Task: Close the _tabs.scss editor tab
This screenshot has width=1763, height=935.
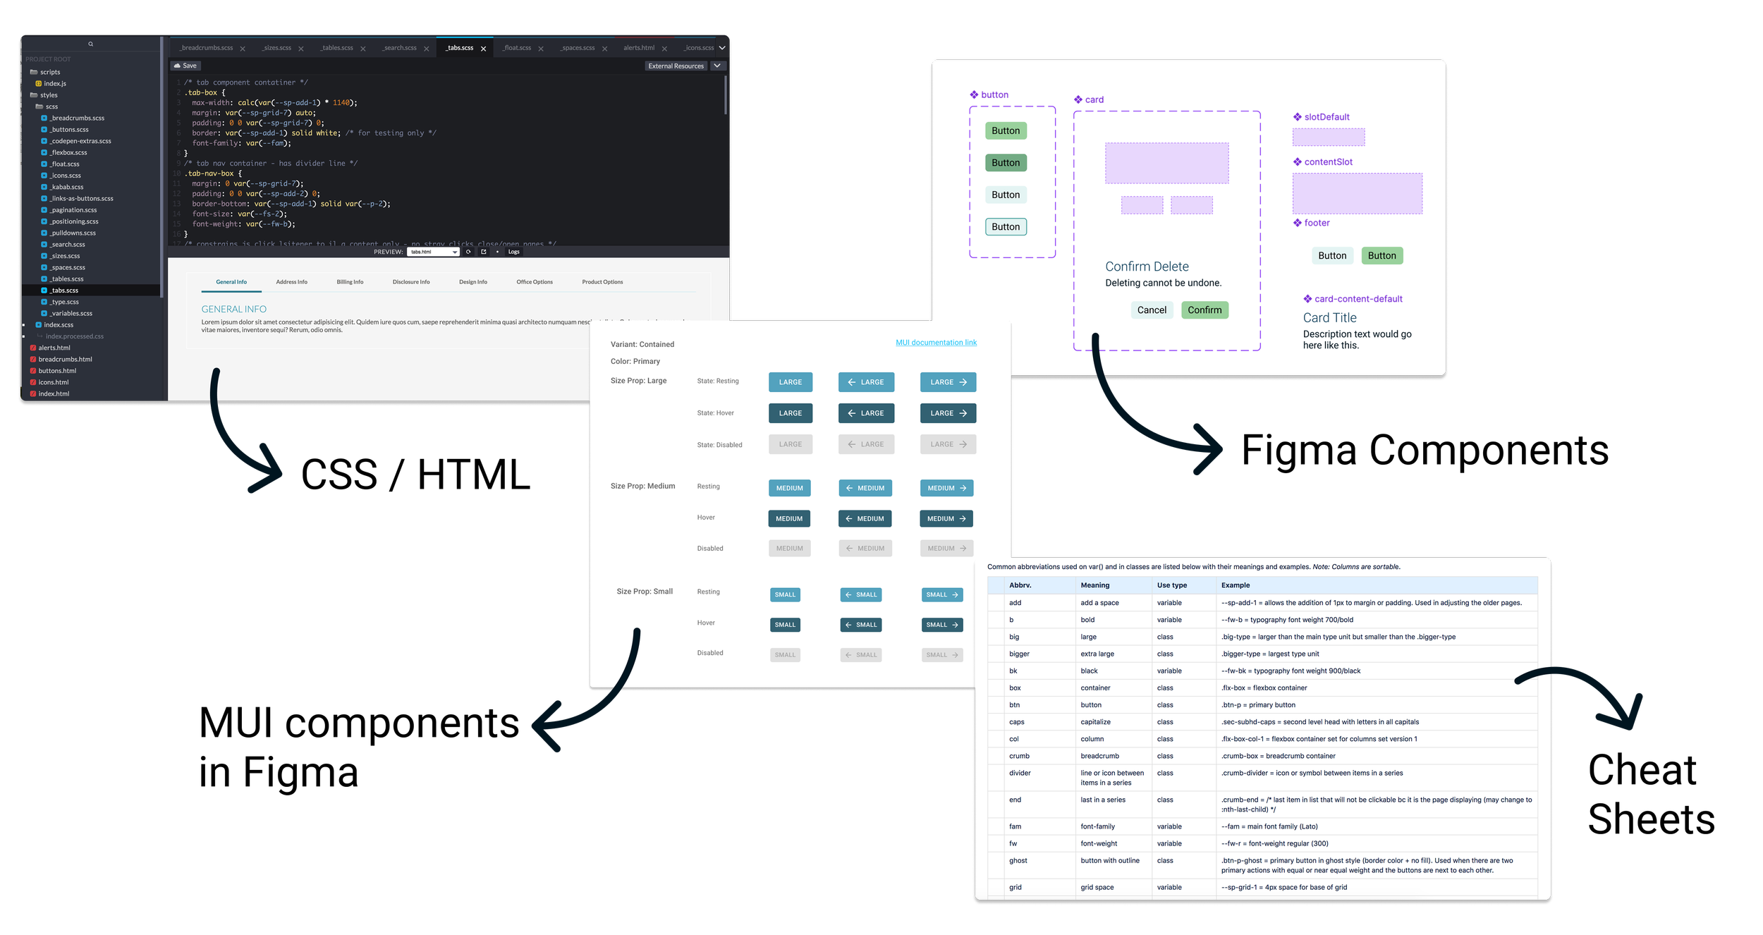Action: (x=483, y=49)
